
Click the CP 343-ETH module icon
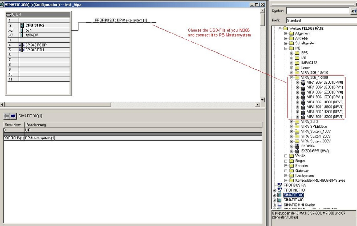pyautogui.click(x=22, y=50)
